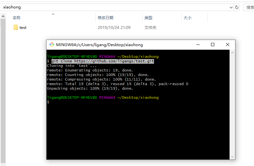Image resolution: width=254 pixels, height=166 pixels.
Task: Click the Git Bash logo in title bar
Action: (x=52, y=45)
